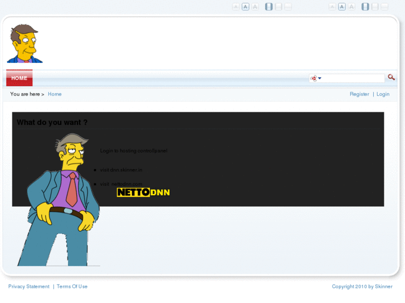Image resolution: width=405 pixels, height=303 pixels.
Task: Select large text size in left icon group
Action: click(255, 7)
